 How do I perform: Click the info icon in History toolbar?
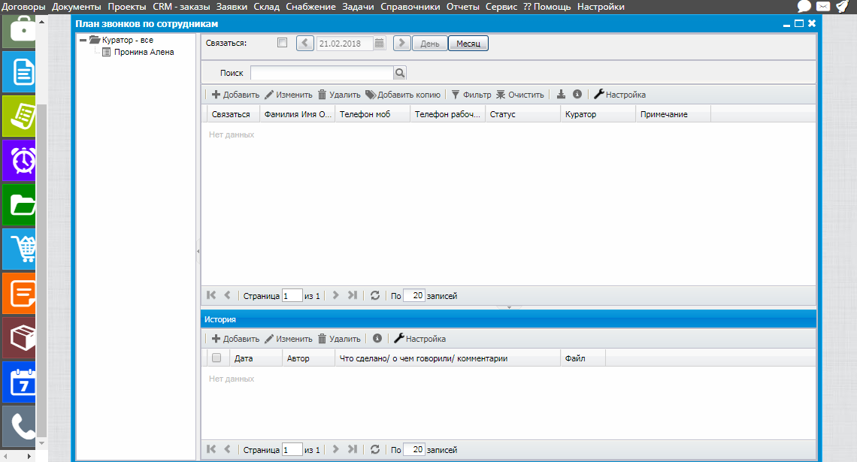[377, 339]
